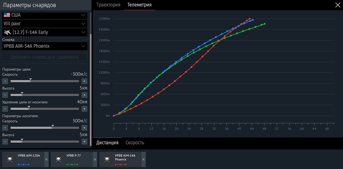Viewport: 343px width, 169px height.
Task: Click the Р-77 missile icon
Action: point(58,159)
